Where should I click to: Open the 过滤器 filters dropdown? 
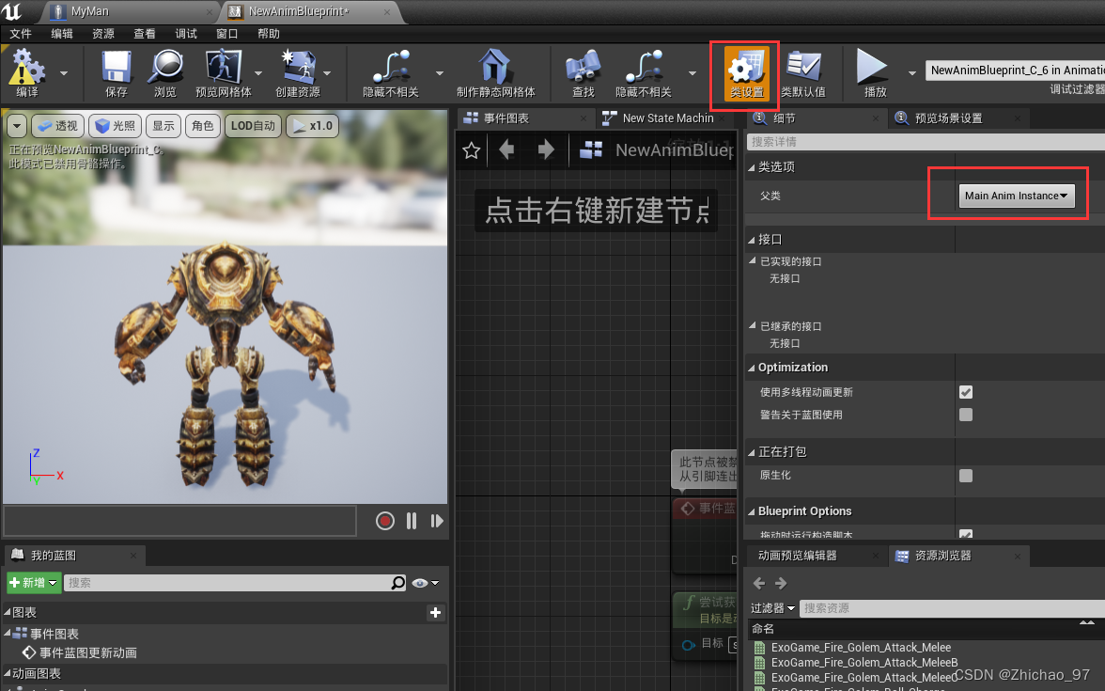[x=772, y=607]
